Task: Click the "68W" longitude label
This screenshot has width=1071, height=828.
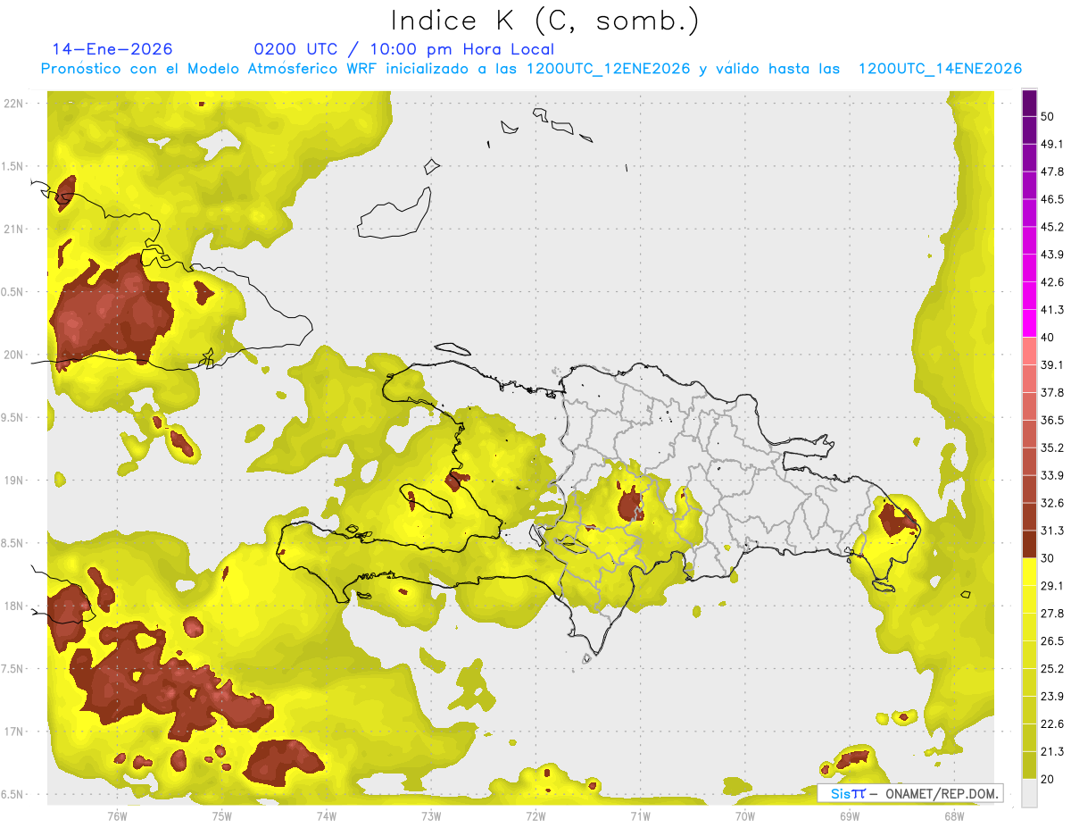Action: (x=954, y=815)
